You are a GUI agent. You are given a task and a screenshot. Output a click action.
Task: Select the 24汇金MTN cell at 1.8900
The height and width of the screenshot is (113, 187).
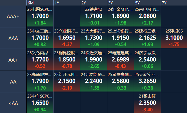[x=120, y=16]
